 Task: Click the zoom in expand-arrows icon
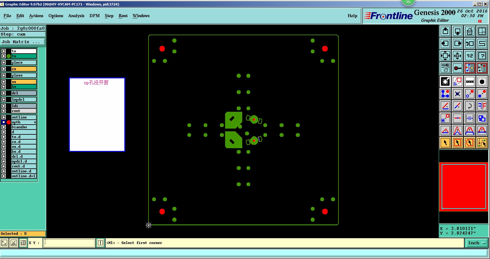pyautogui.click(x=445, y=56)
